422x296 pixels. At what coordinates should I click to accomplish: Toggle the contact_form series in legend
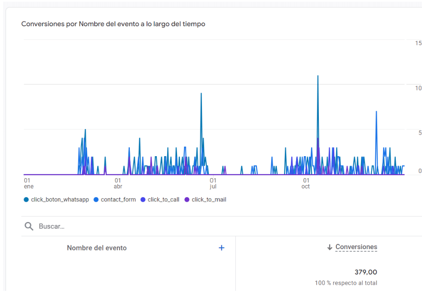point(118,200)
